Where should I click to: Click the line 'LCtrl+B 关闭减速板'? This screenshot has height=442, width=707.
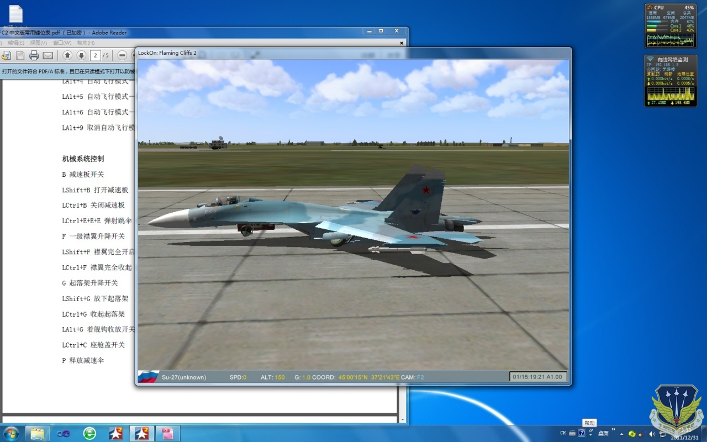[x=93, y=205]
